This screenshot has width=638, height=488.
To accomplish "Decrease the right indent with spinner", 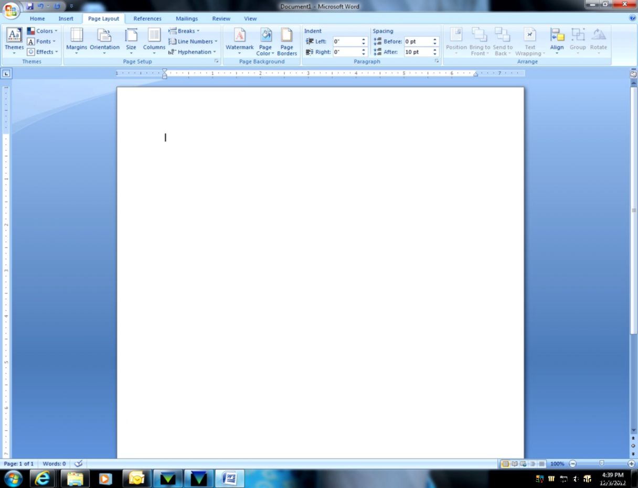I will coord(364,54).
